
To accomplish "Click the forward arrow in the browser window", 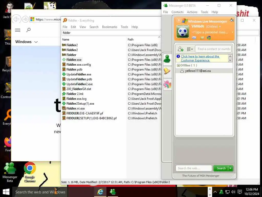I will tap(25, 19).
